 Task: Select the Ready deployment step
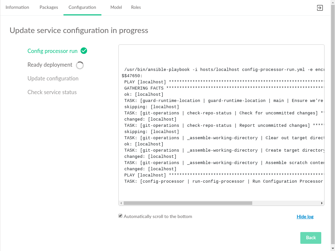coord(50,65)
